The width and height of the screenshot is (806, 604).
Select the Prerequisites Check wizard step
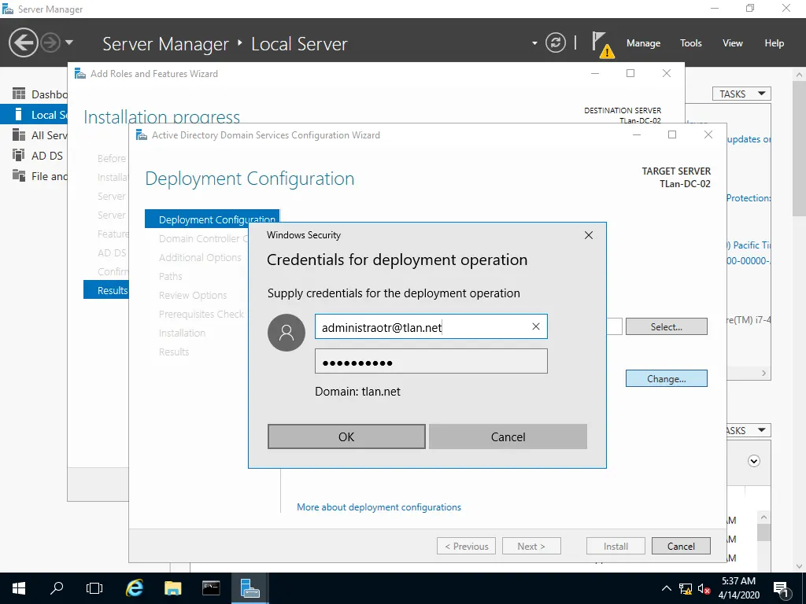pos(201,314)
